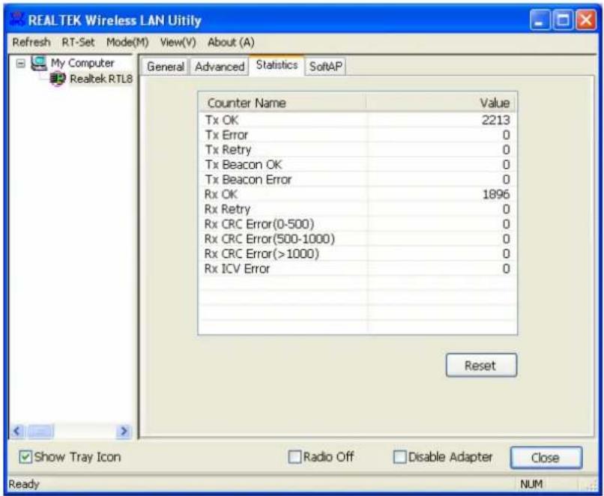
Task: Switch to the General tab
Action: (166, 67)
